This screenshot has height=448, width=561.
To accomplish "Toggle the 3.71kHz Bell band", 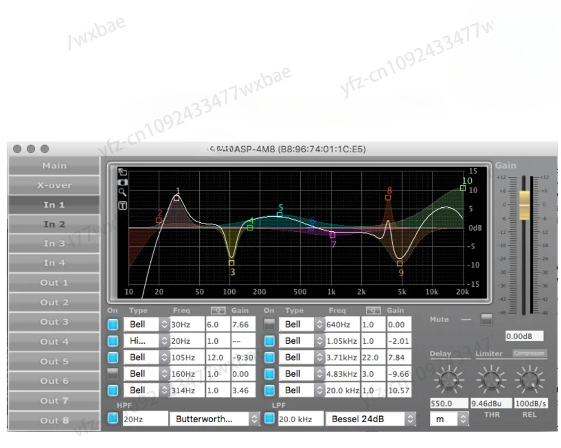I will pos(269,357).
